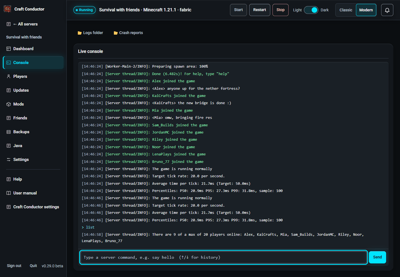The image size is (400, 277).
Task: Click the '> list' command line
Action: (x=88, y=227)
